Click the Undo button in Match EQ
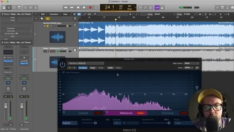The width and height of the screenshot is (234, 132). click(110, 68)
